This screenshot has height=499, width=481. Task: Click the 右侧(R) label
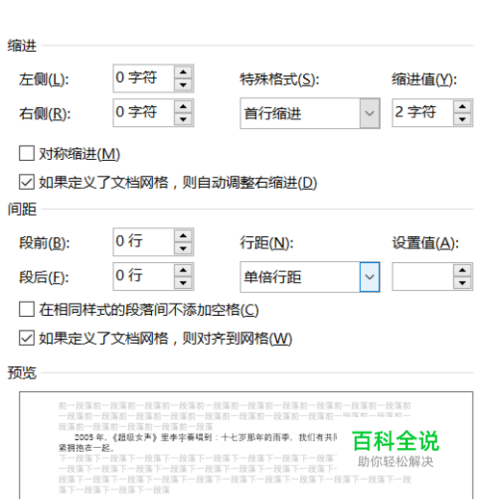45,114
